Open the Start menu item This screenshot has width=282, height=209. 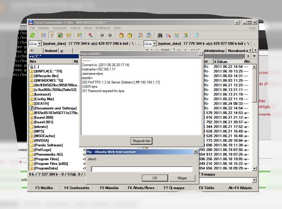coord(117,28)
